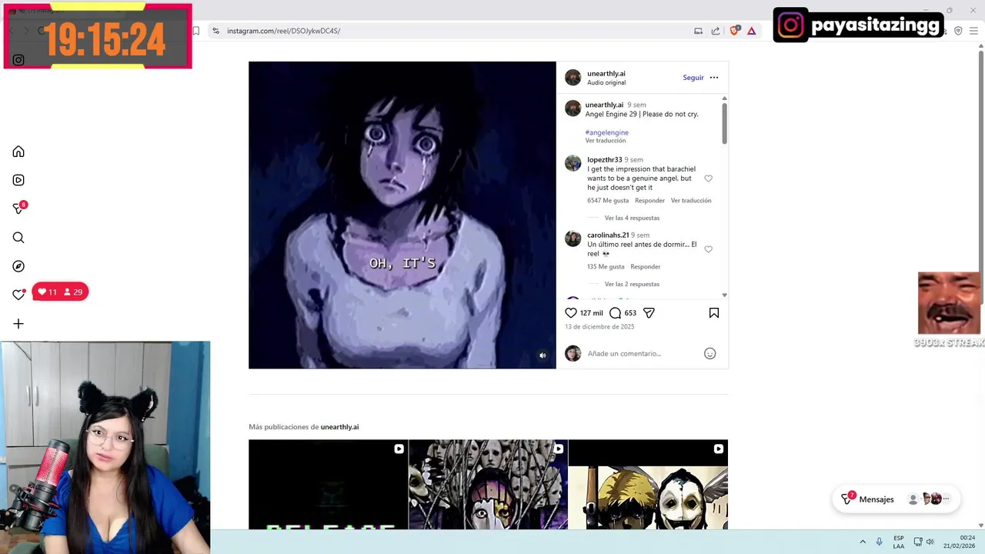Like the lopezthr33 comment
985x554 pixels.
[x=709, y=179]
